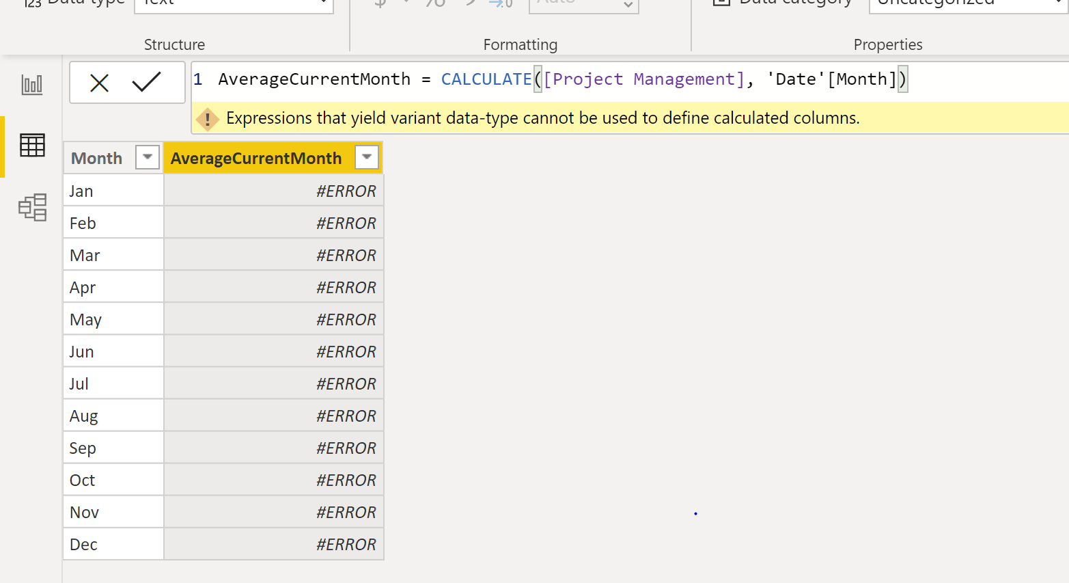This screenshot has height=583, width=1069.
Task: Select the Month column header
Action: click(97, 159)
